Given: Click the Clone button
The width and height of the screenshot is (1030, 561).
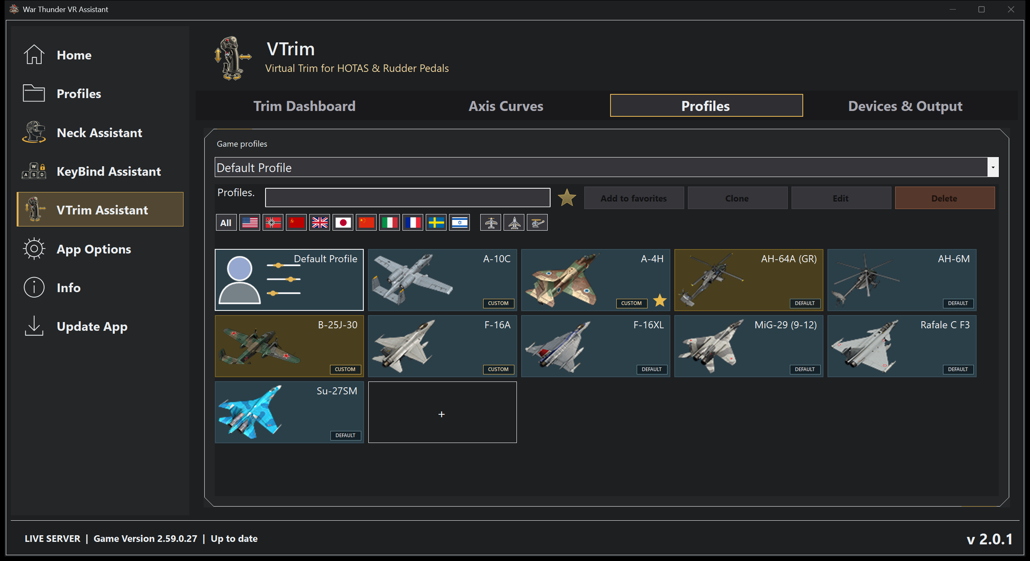Looking at the screenshot, I should 737,198.
